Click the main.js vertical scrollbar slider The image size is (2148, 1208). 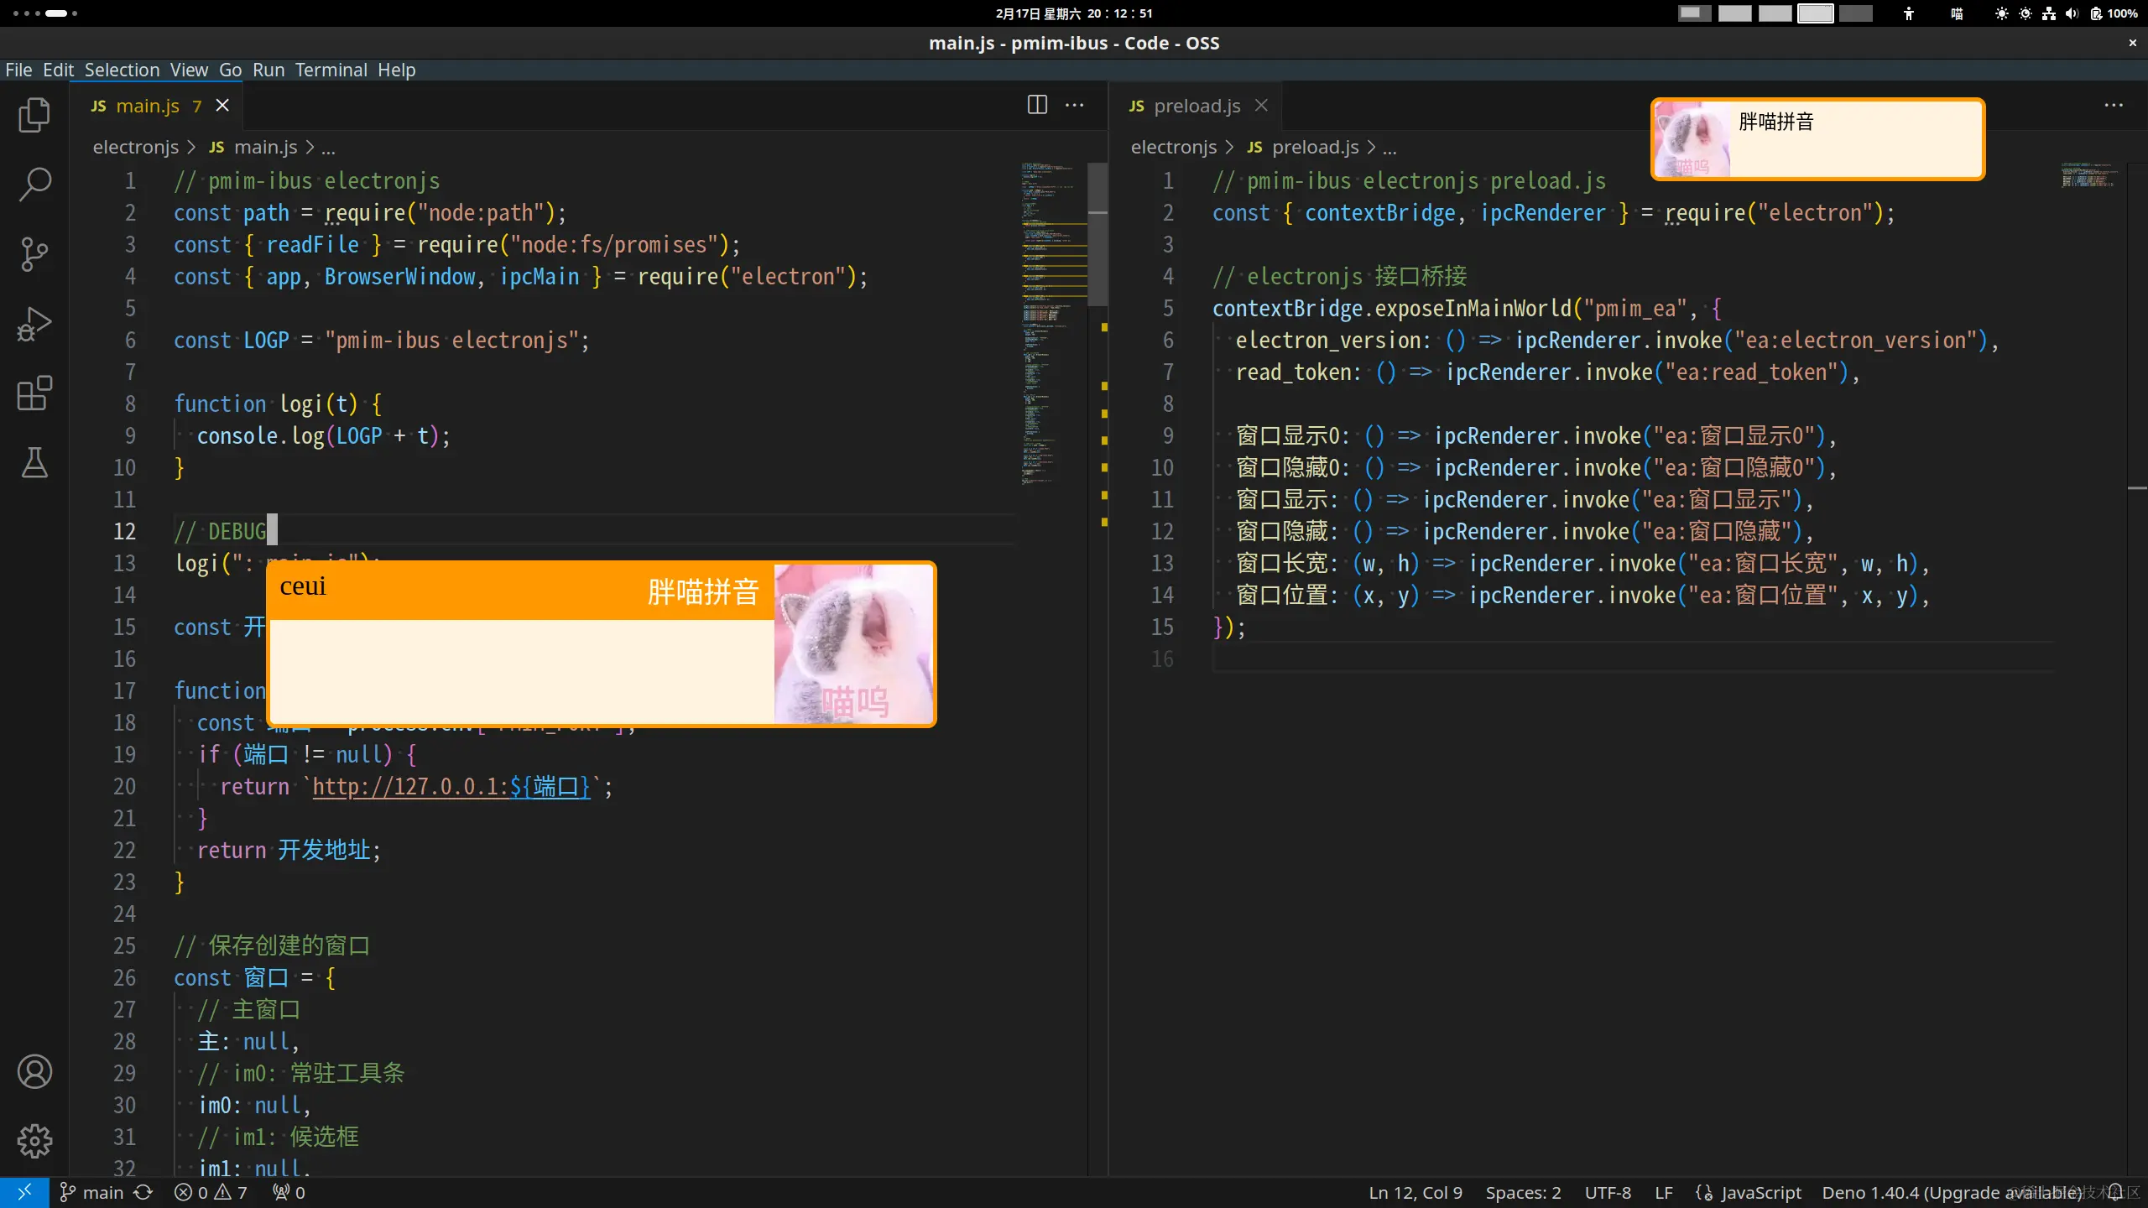click(1097, 235)
